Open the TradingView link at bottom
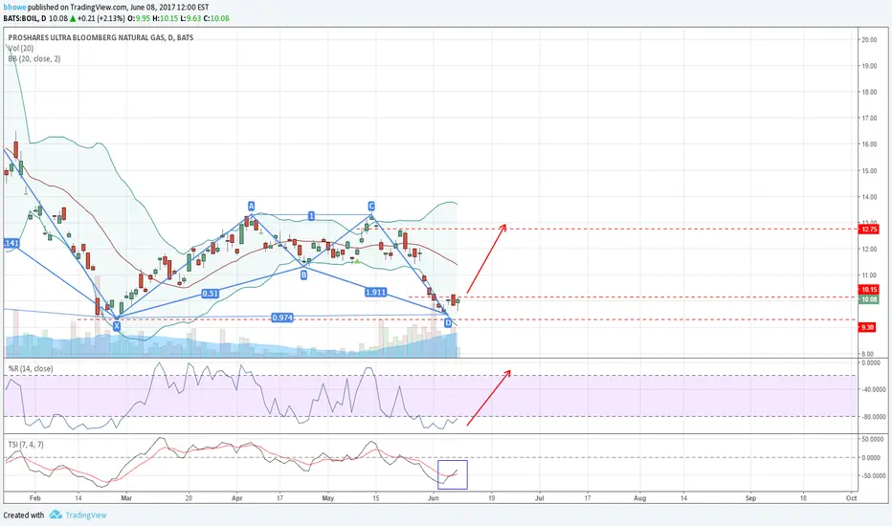892x526 pixels. tap(85, 515)
